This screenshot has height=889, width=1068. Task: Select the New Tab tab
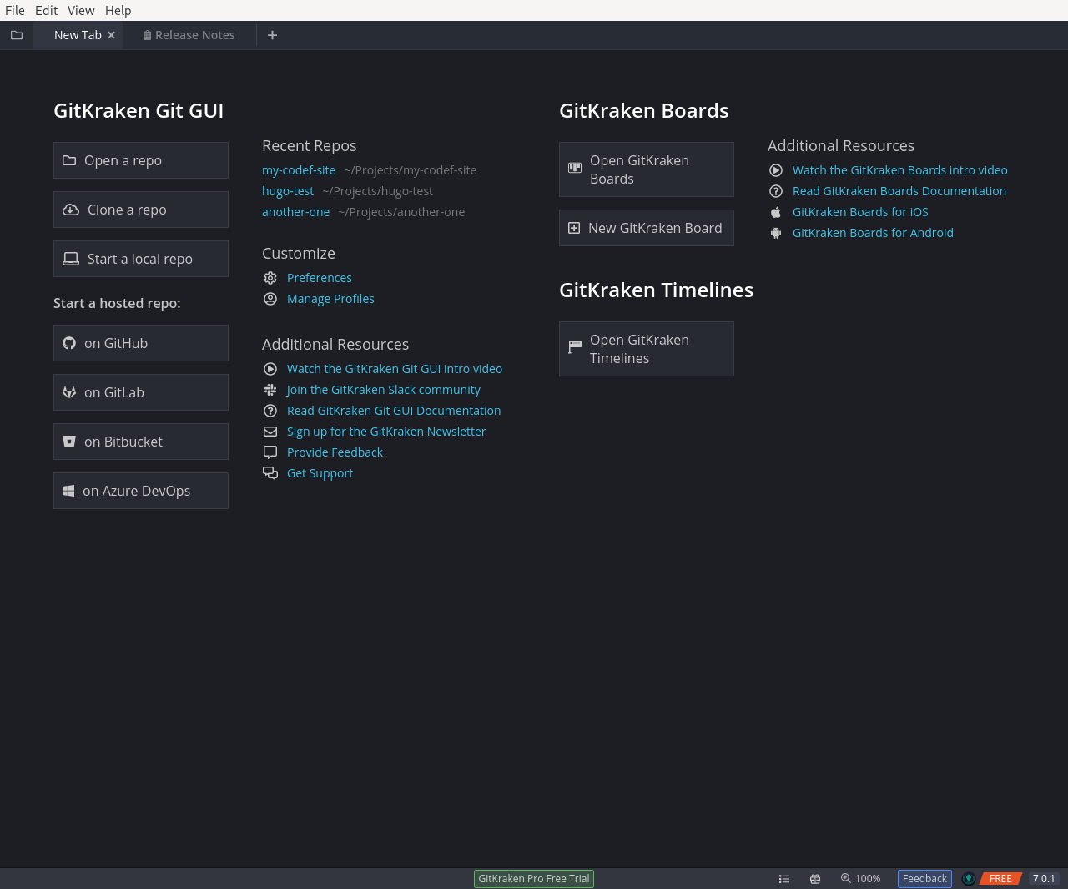click(x=78, y=35)
